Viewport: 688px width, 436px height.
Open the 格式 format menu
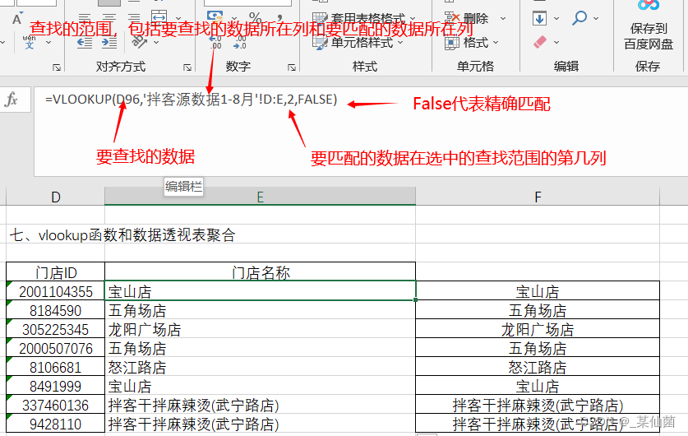(472, 43)
